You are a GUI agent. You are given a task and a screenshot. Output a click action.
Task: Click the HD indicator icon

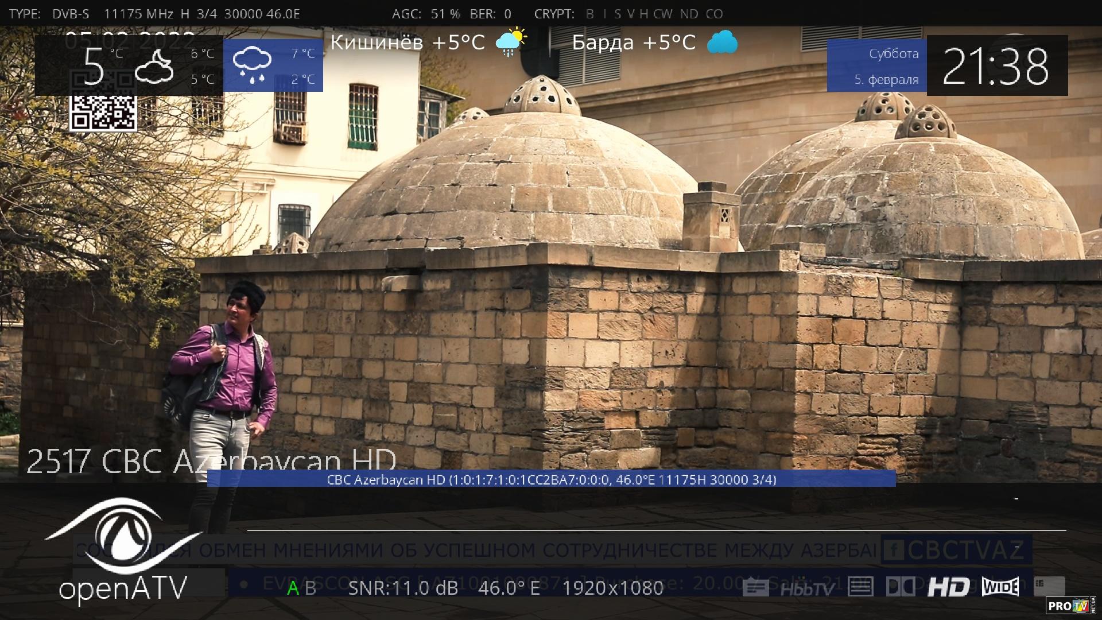point(948,587)
